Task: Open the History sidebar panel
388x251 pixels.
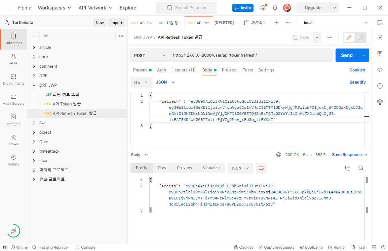Action: (13, 160)
